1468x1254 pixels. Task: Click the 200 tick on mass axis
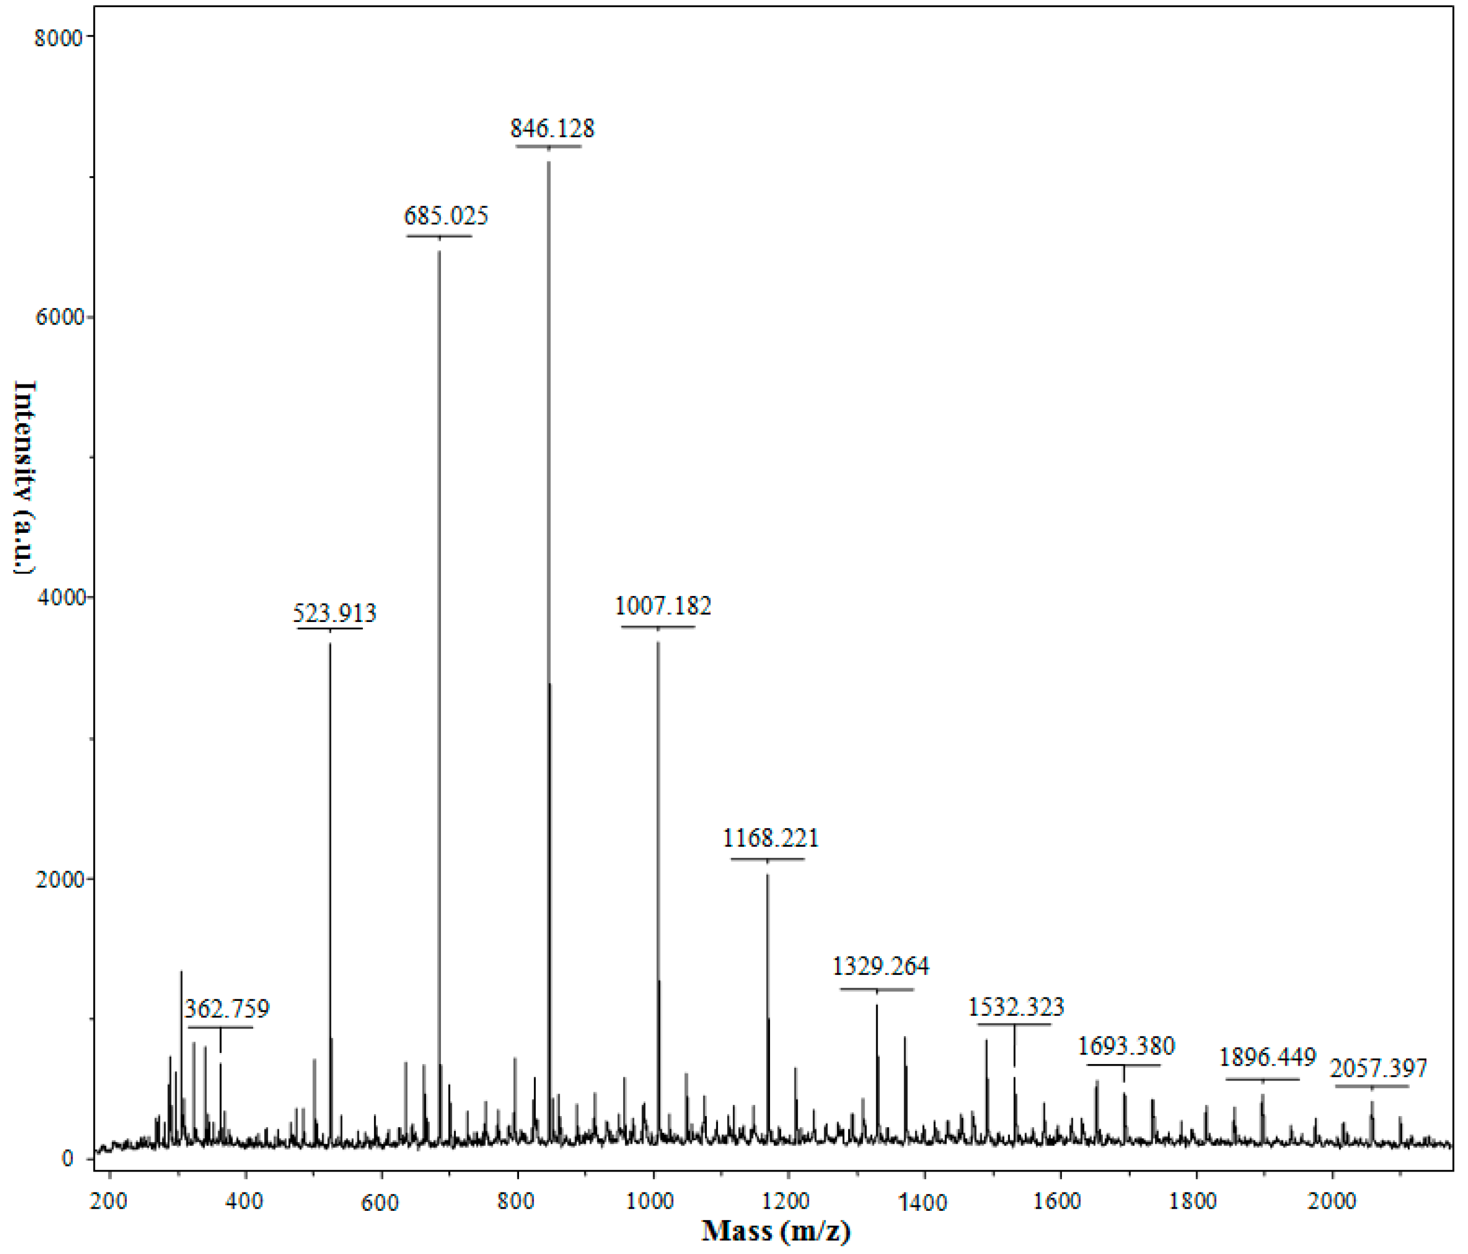(x=109, y=1200)
